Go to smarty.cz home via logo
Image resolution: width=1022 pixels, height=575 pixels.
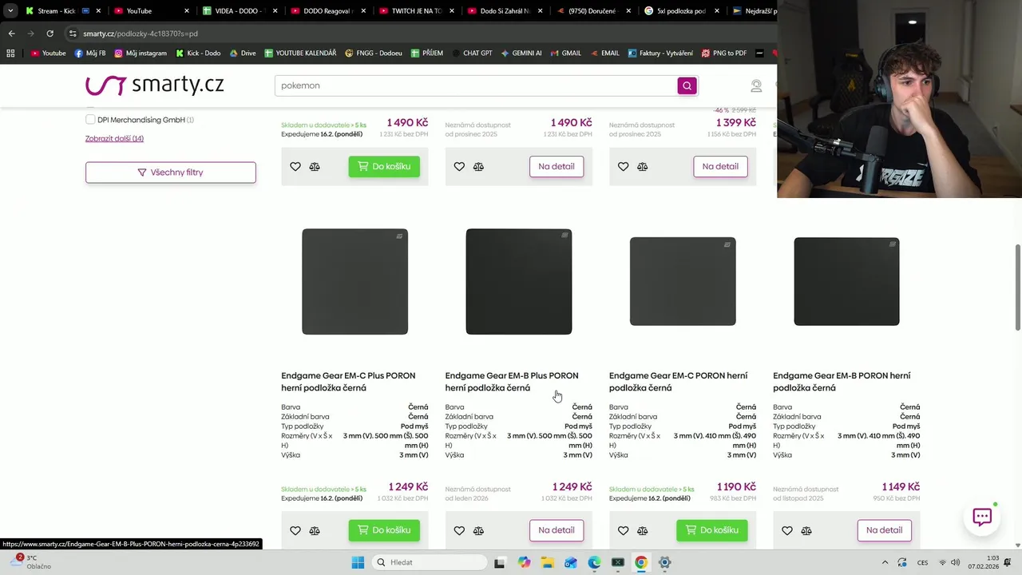coord(155,85)
